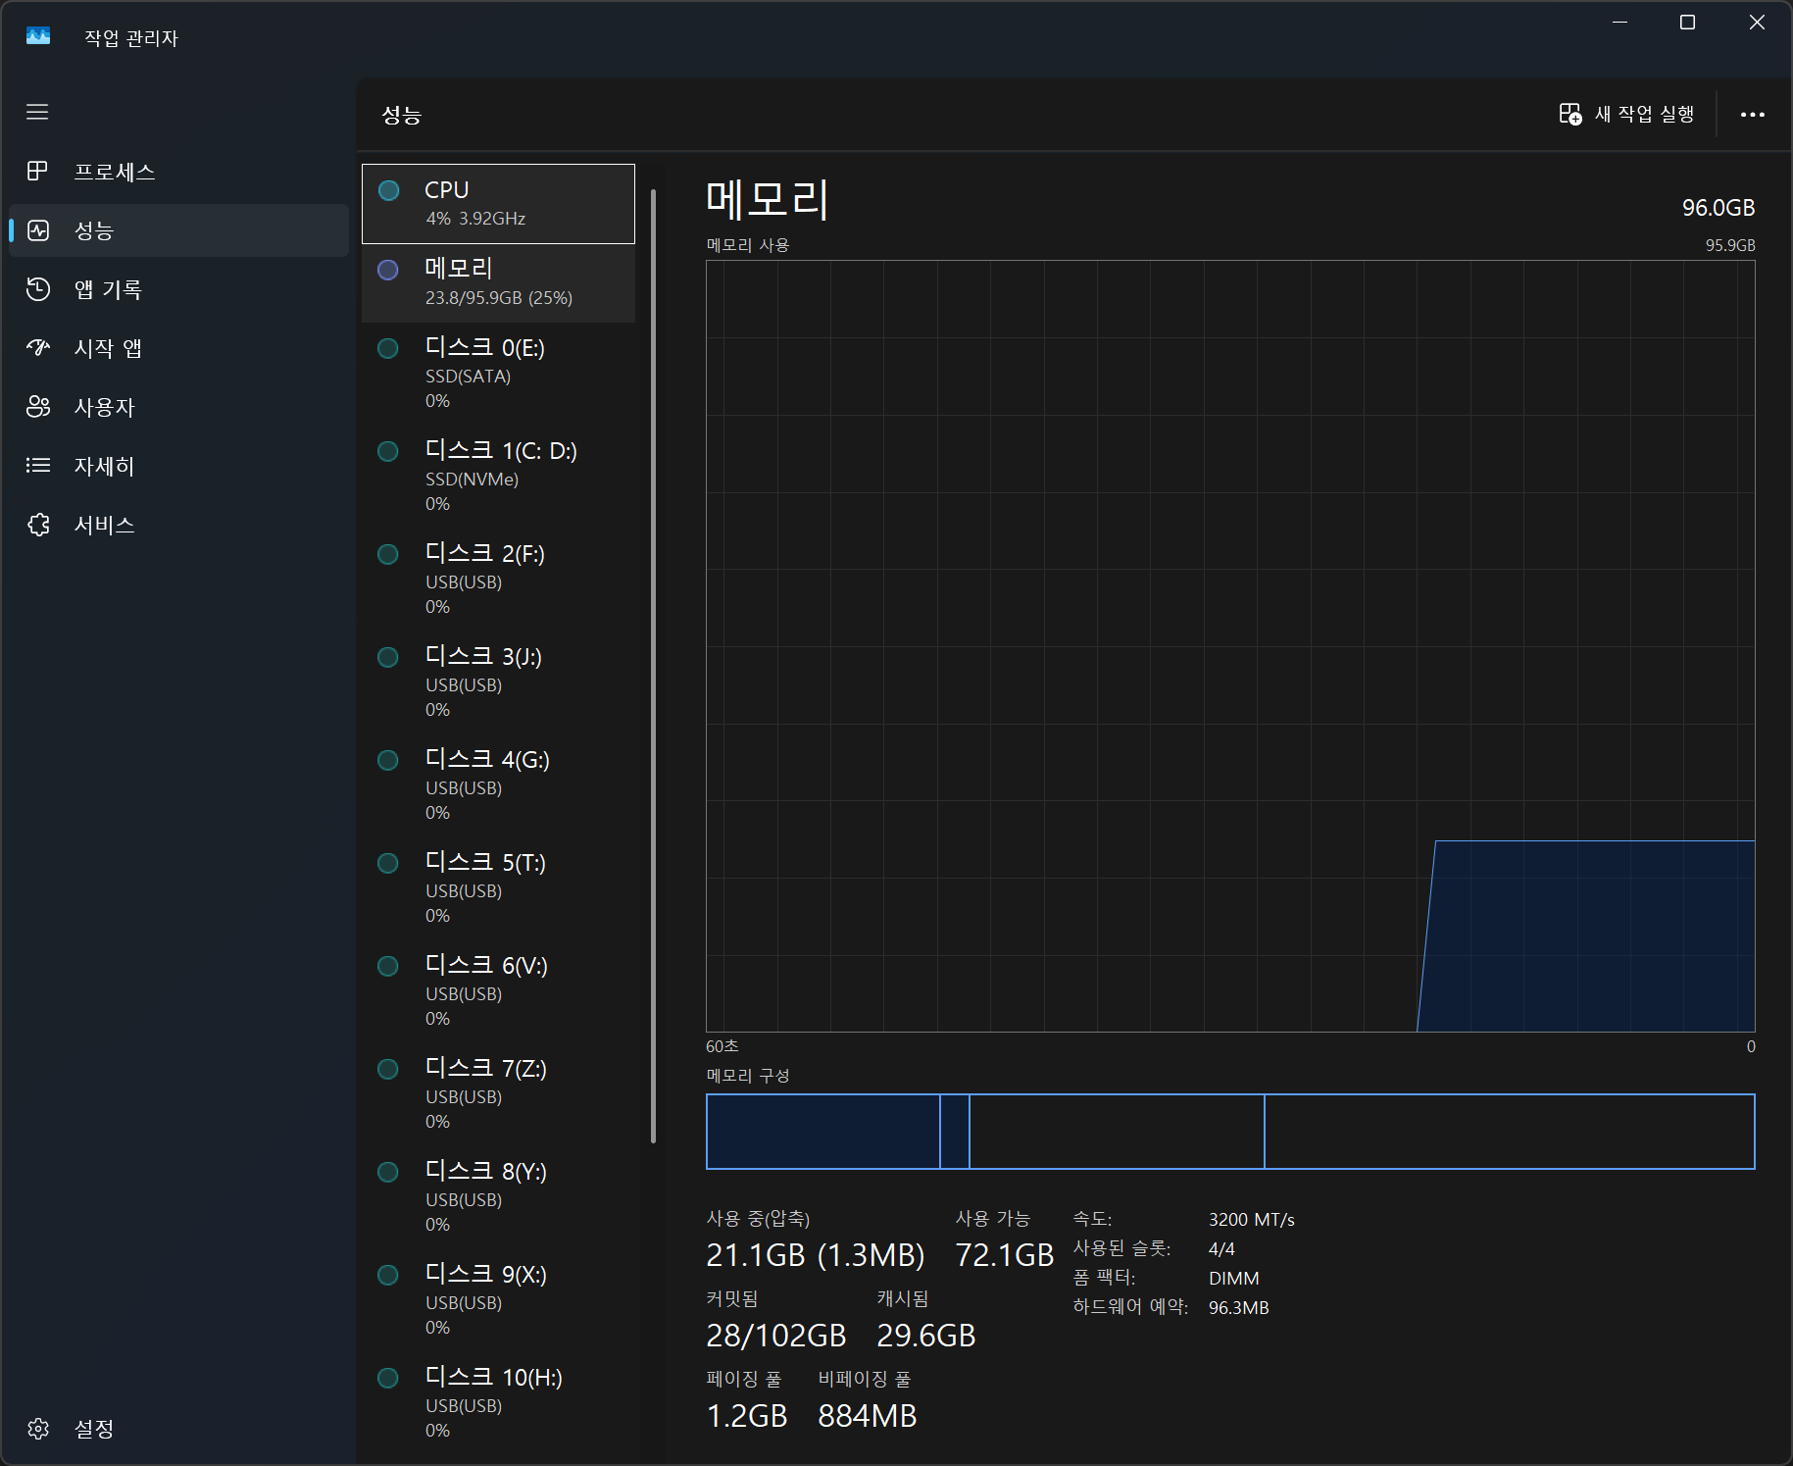Screen dimensions: 1793x1466
Task: Select the CPU performance item
Action: coord(498,204)
